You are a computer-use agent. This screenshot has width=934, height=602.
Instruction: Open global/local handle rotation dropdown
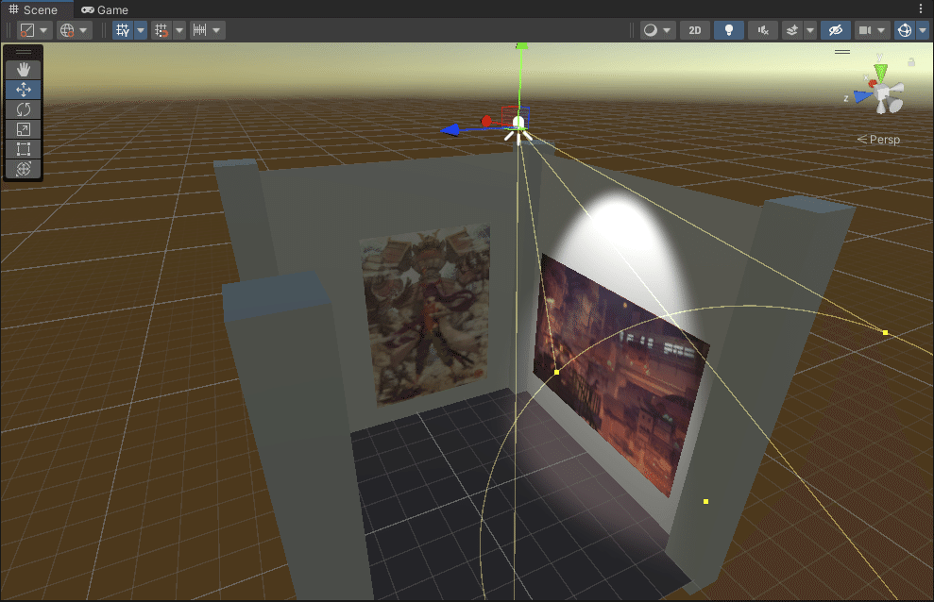(74, 30)
